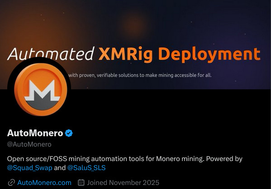The width and height of the screenshot is (271, 189).
Task: Open the @SaluS_SLS profile mention
Action: pos(86,168)
